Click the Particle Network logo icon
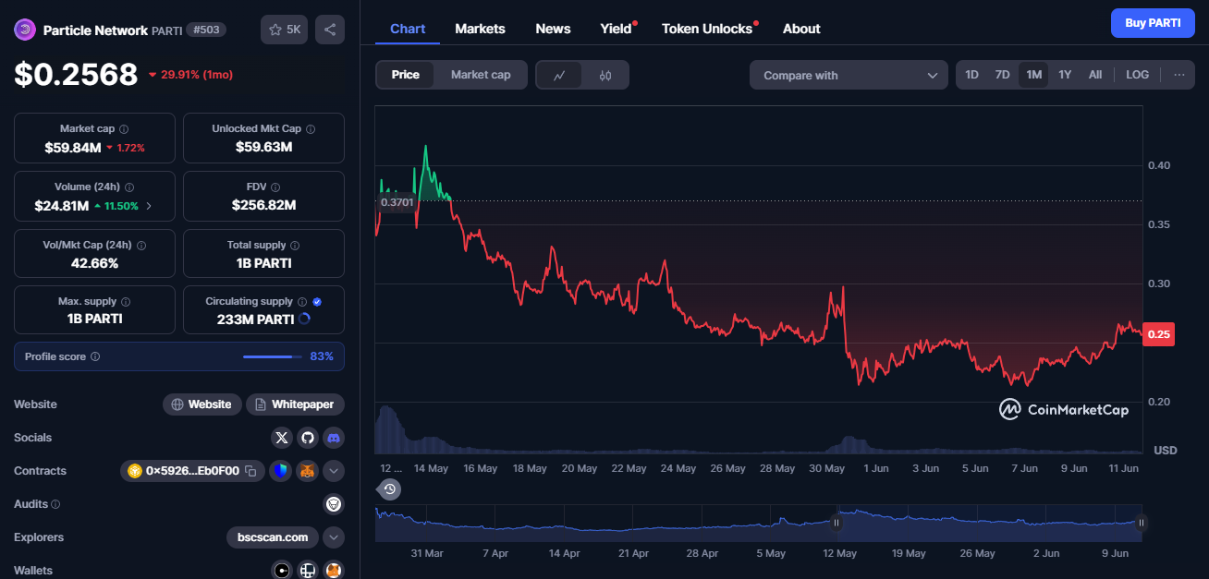The width and height of the screenshot is (1209, 579). [24, 30]
